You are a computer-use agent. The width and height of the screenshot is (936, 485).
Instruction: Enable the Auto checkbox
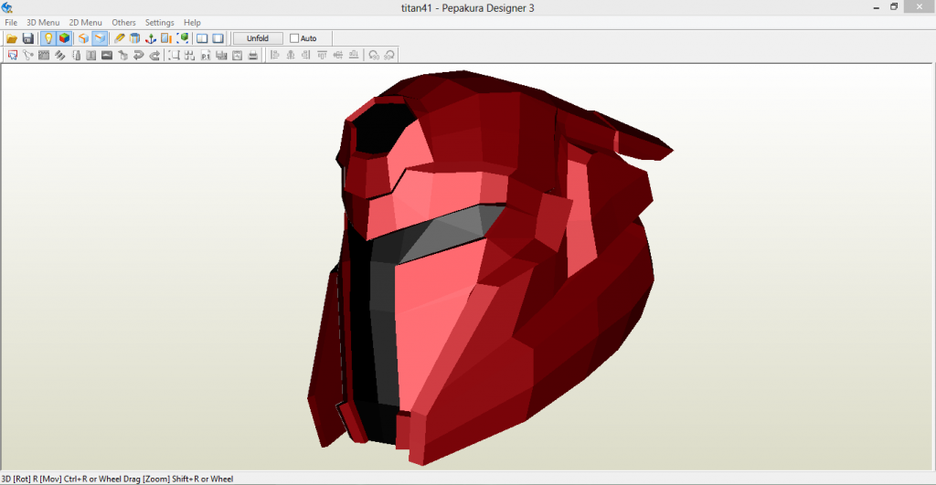pos(294,38)
